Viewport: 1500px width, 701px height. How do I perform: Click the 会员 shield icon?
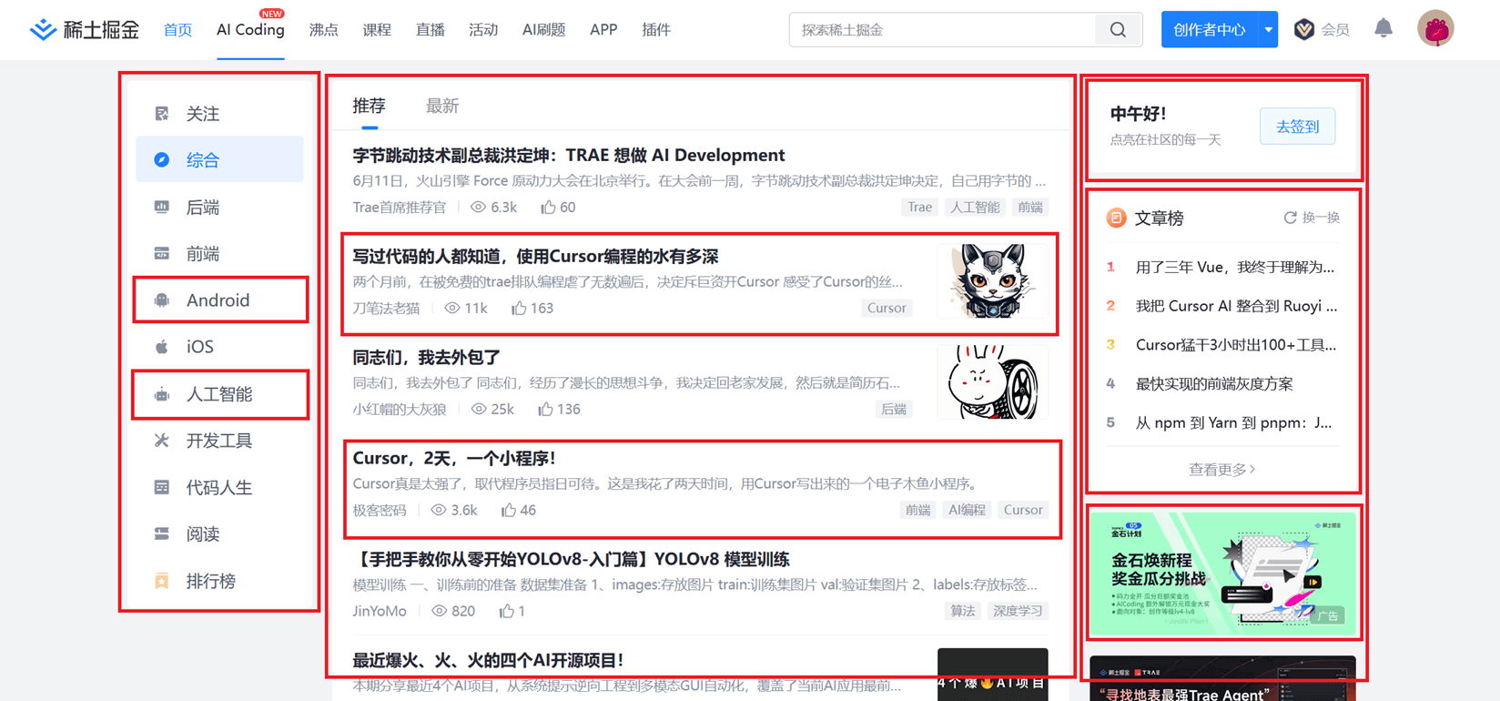(x=1304, y=30)
